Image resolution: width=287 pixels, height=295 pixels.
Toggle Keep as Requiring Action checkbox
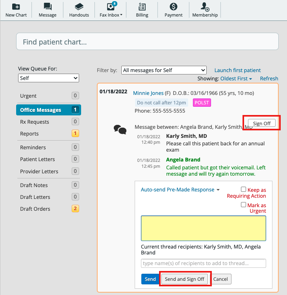243,189
